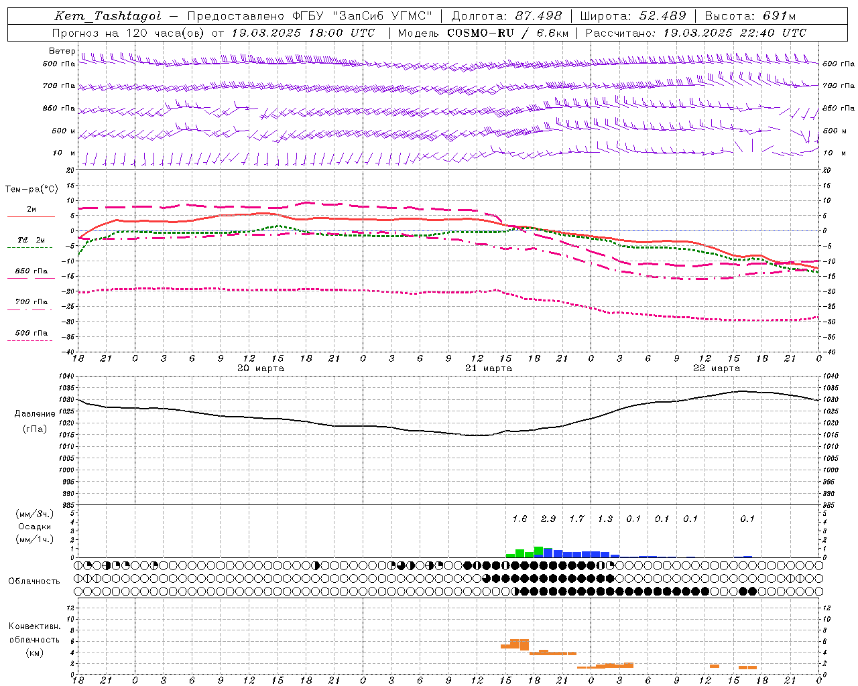Click the '20 марта' date label
Screen dimensions: 858x686
tap(261, 368)
